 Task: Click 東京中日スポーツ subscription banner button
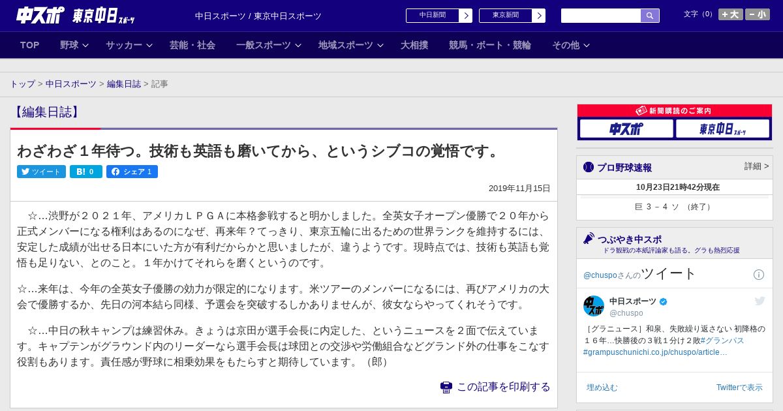(x=723, y=129)
